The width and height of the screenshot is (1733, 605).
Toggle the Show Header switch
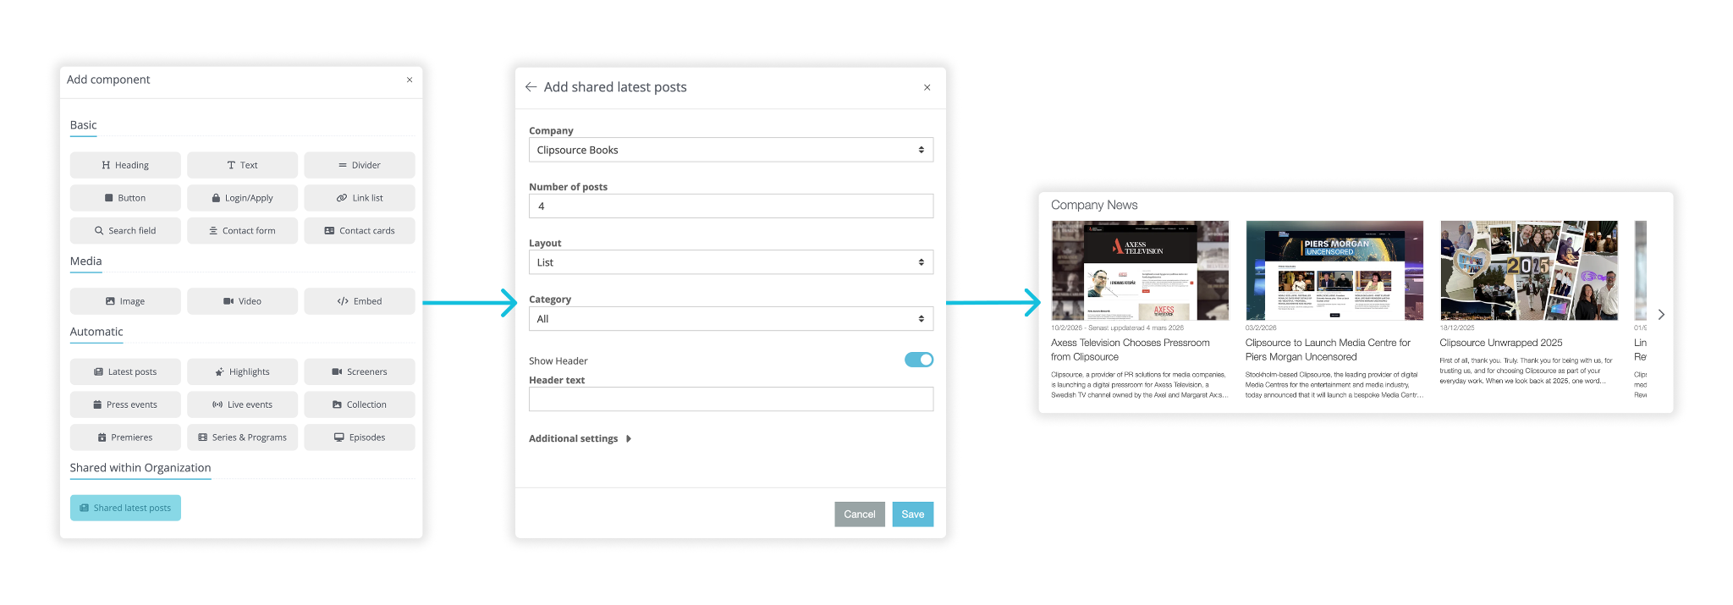918,360
